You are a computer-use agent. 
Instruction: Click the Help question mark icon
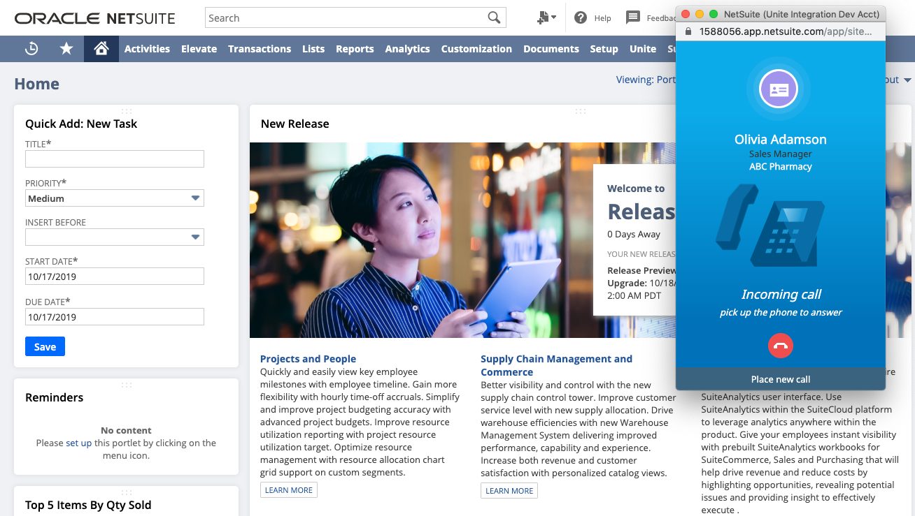pyautogui.click(x=580, y=18)
